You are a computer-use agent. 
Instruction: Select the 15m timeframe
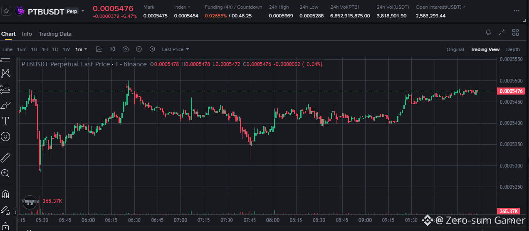coord(22,49)
